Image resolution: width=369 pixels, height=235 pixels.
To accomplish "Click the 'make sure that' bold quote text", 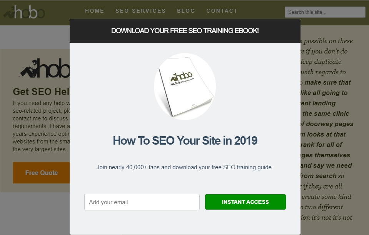I will click(327, 82).
